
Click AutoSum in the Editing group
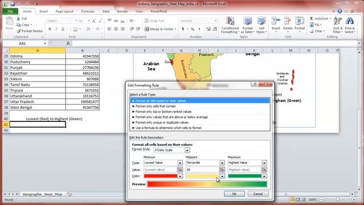pos(320,18)
